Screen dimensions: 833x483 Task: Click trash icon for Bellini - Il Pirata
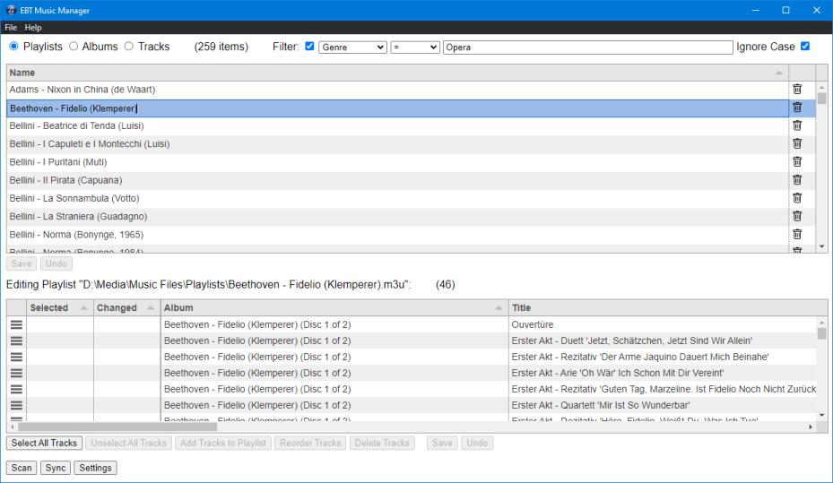tap(797, 180)
